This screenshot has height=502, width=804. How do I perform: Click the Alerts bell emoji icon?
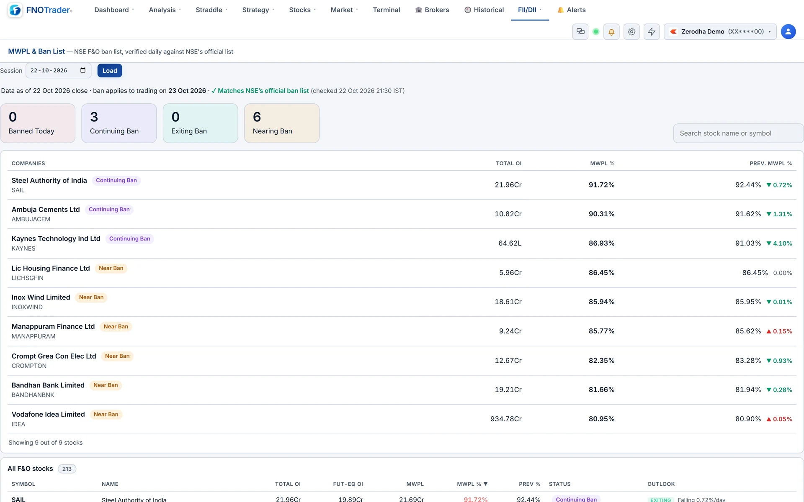tap(560, 10)
